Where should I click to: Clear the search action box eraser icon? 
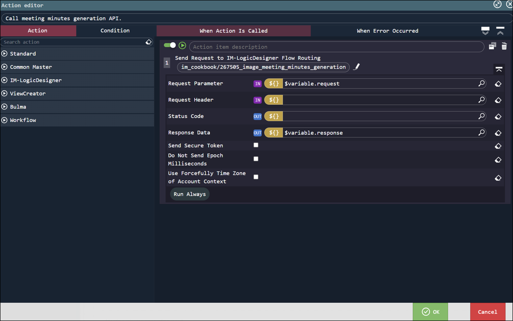click(149, 42)
